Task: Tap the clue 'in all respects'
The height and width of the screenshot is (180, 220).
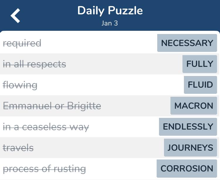Action: pyautogui.click(x=34, y=64)
